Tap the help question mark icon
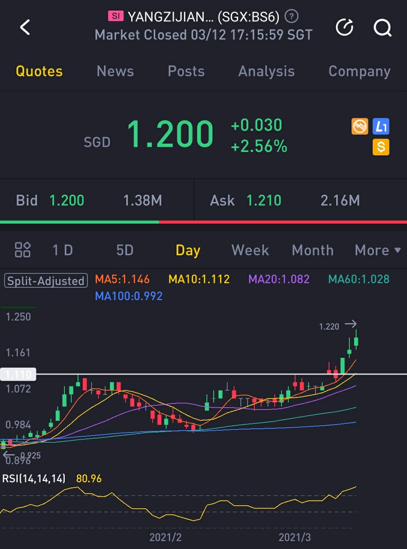Viewport: 407px width, 549px height. (x=291, y=16)
